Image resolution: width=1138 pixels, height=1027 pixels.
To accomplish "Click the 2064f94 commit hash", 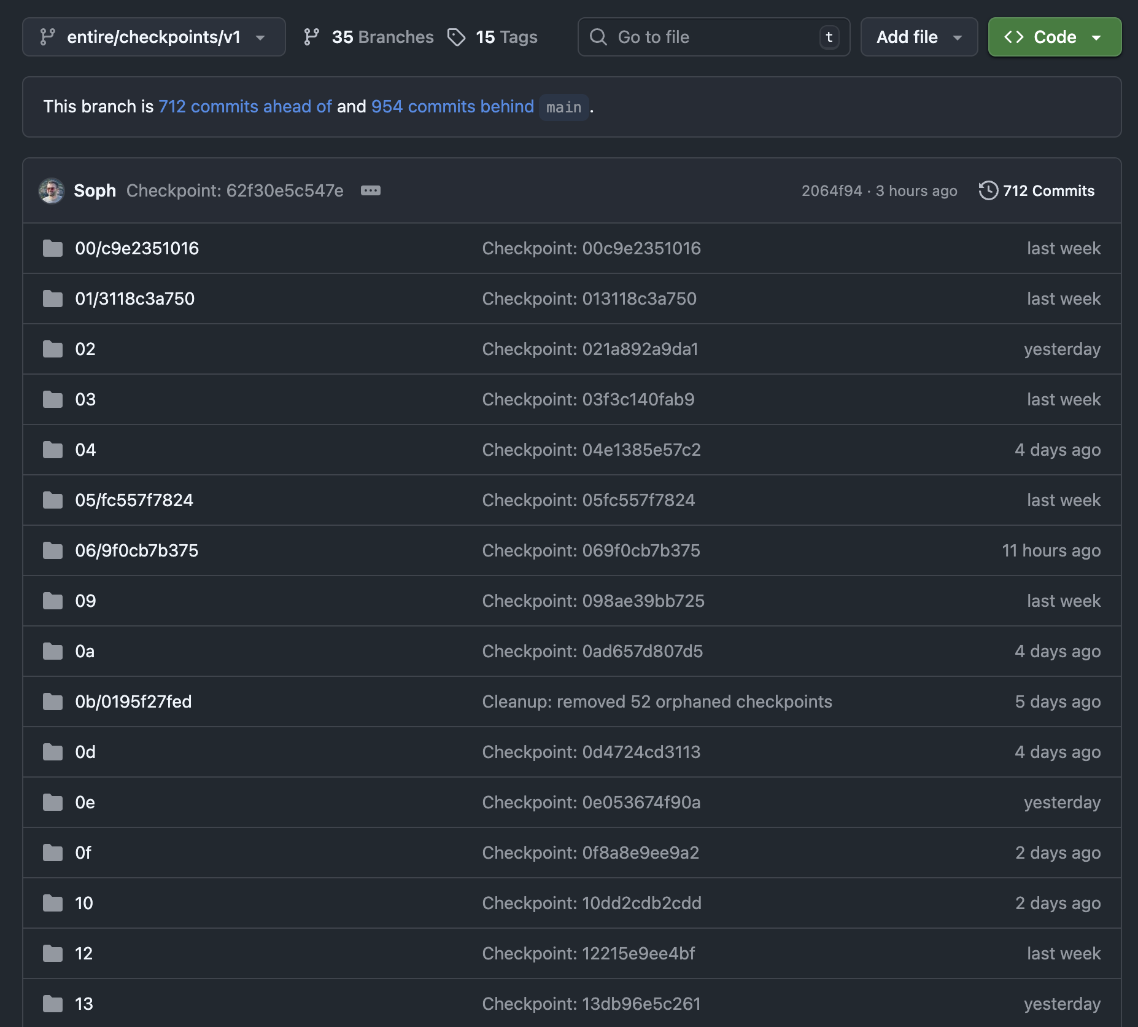I will coord(831,191).
